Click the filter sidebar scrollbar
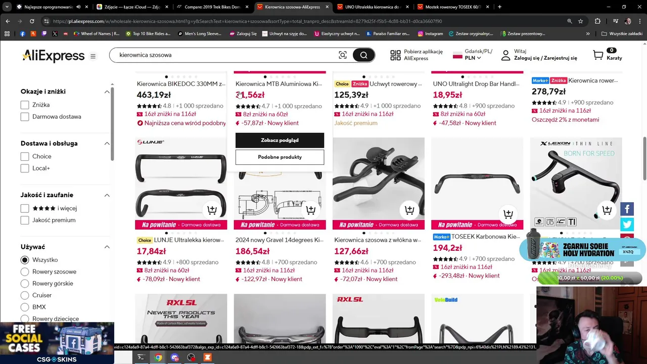The image size is (647, 364). click(x=113, y=124)
